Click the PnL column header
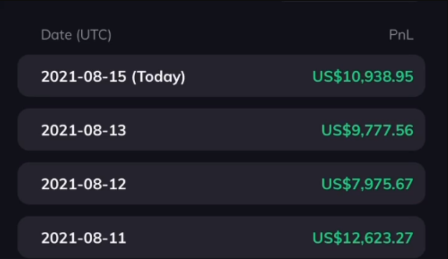This screenshot has height=259, width=448. [401, 35]
